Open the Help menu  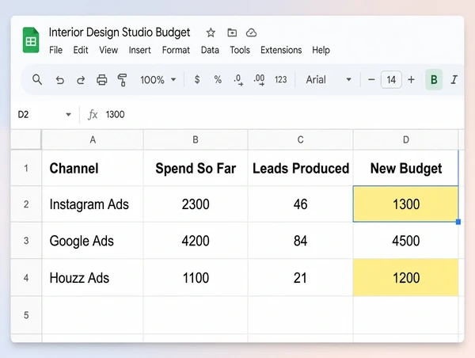click(x=321, y=50)
